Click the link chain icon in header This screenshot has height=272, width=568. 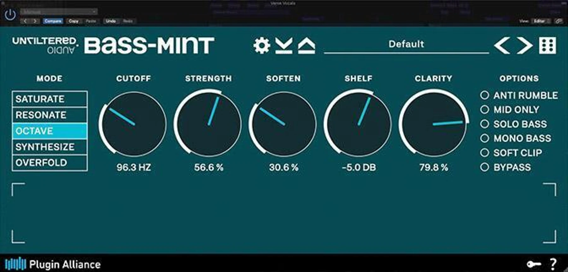[x=559, y=21]
